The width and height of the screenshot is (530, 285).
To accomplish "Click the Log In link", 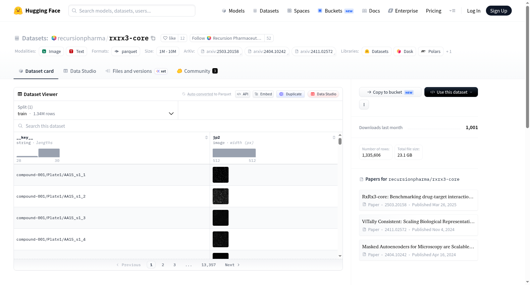I will pos(474,11).
